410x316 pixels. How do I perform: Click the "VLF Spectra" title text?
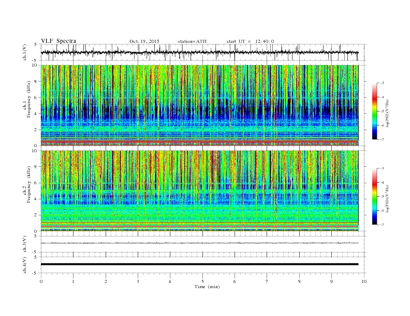click(x=58, y=41)
